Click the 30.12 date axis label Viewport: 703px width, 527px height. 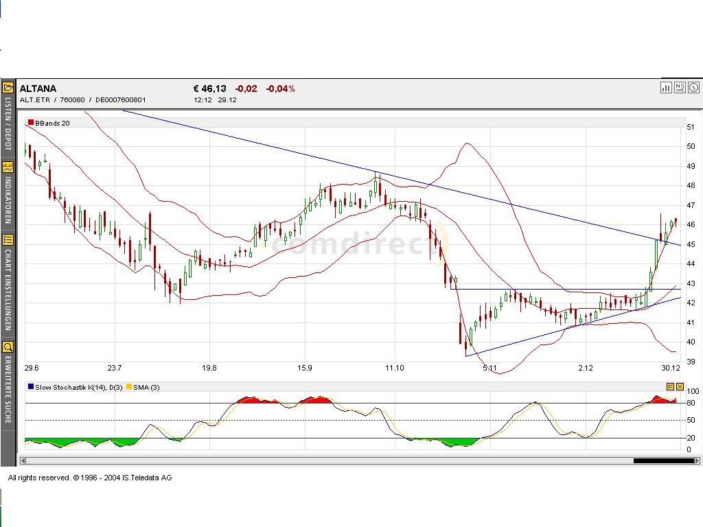pos(671,368)
